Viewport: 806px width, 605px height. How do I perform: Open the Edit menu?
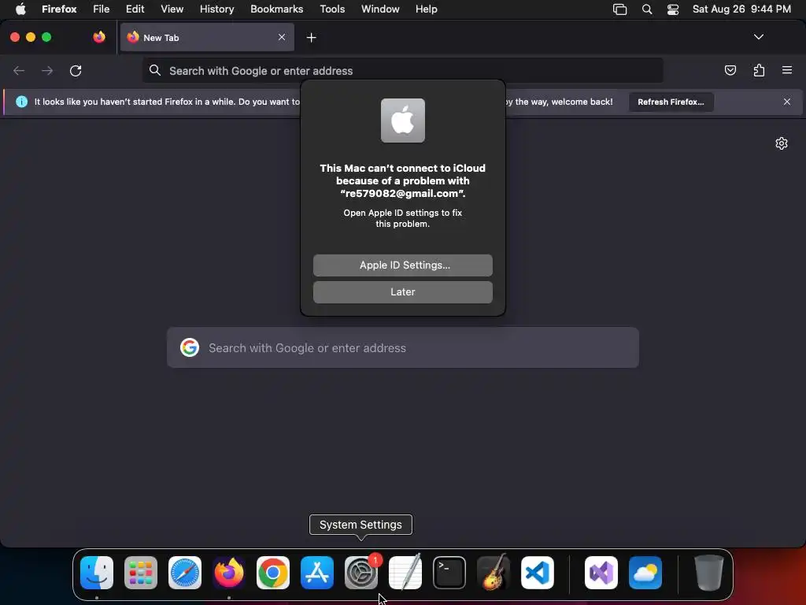pyautogui.click(x=135, y=9)
